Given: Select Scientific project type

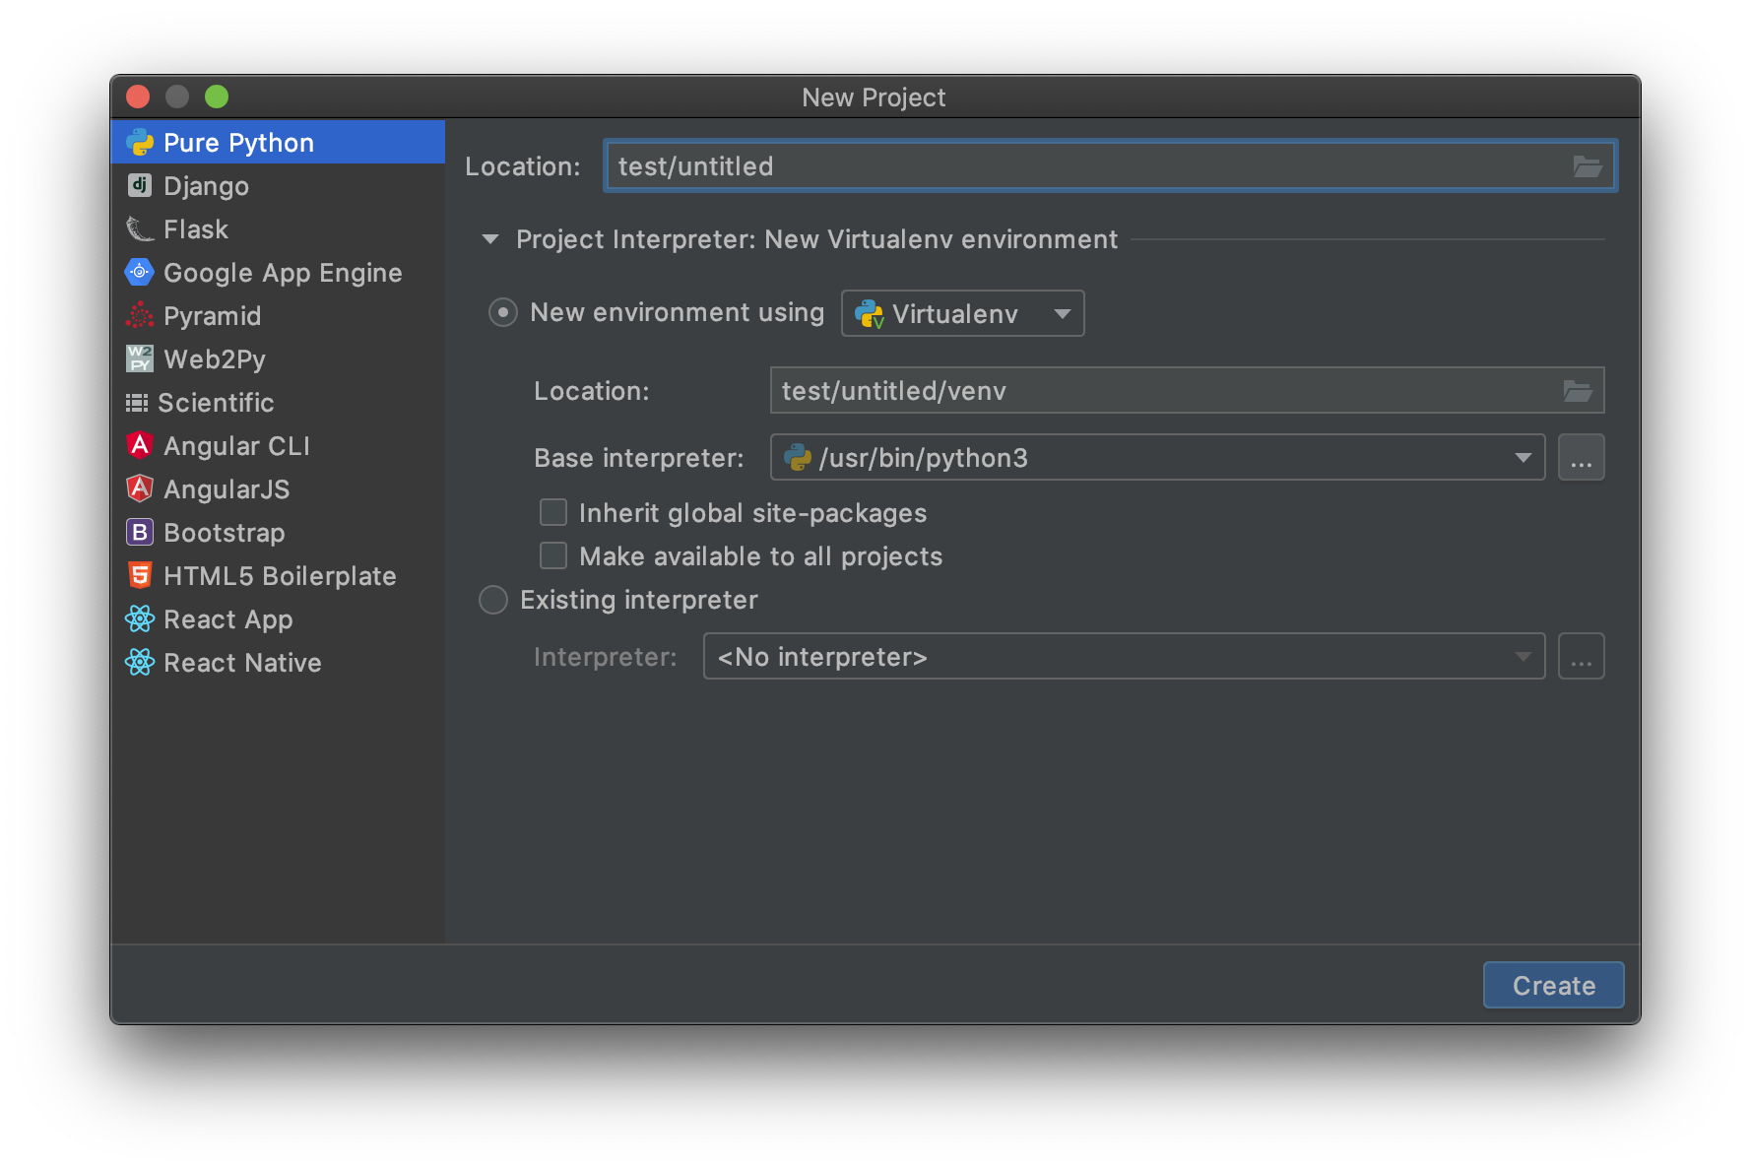Looking at the screenshot, I should point(278,402).
